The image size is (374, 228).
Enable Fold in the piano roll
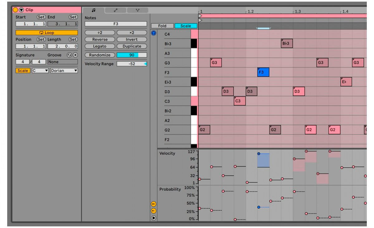pos(162,26)
